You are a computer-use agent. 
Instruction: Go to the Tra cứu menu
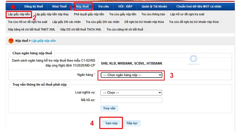pyautogui.click(x=103, y=6)
